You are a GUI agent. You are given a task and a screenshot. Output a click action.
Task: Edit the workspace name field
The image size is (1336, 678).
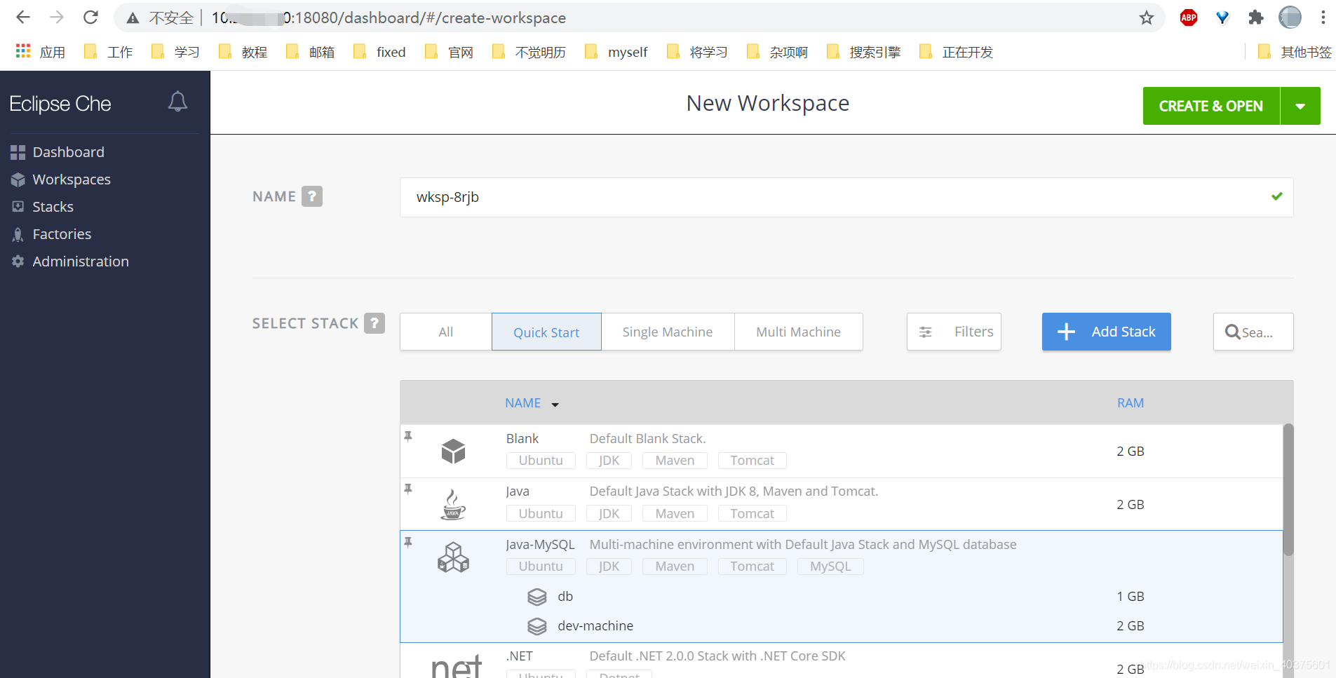click(x=846, y=197)
